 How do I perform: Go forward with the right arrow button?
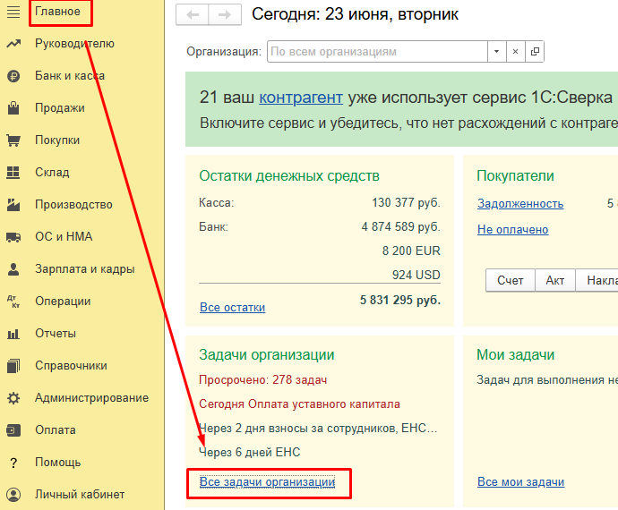225,14
